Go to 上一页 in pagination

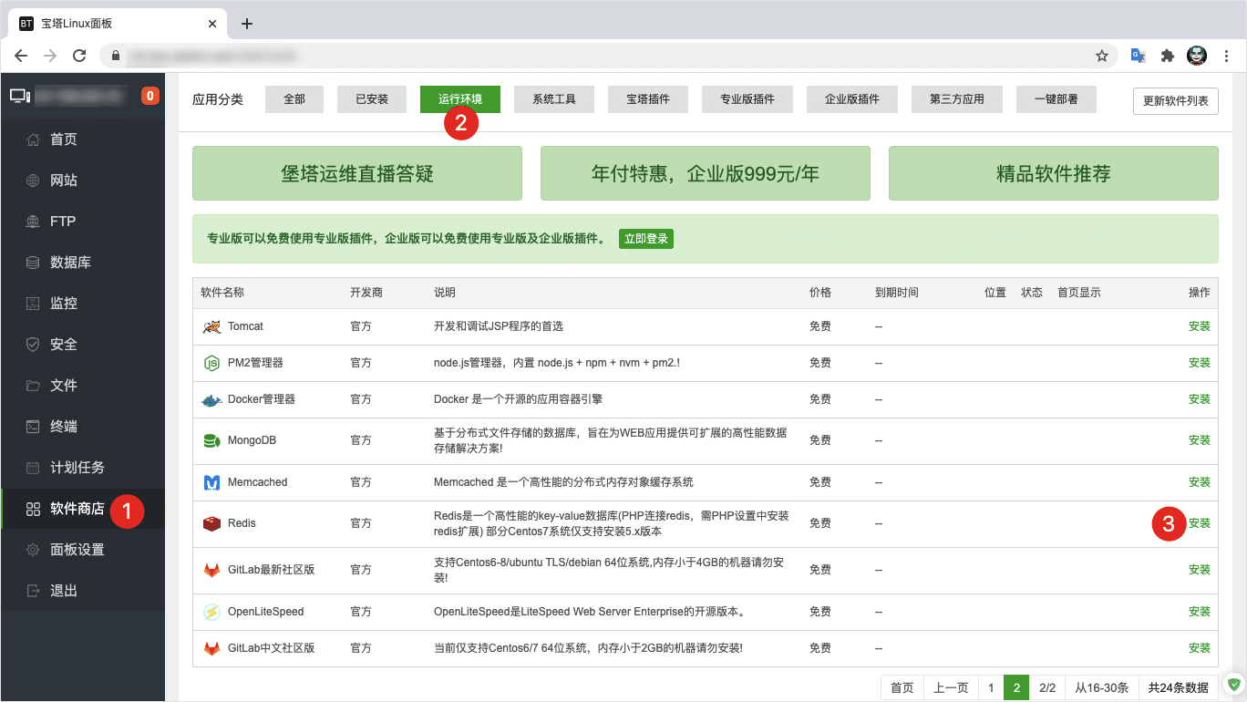coord(951,688)
